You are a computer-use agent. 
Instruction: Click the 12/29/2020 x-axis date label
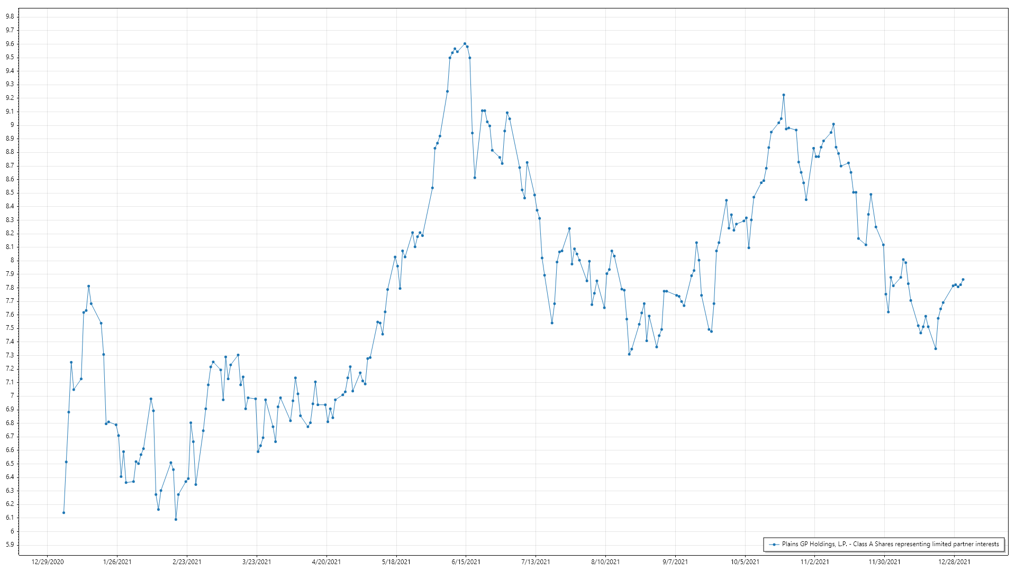pyautogui.click(x=48, y=561)
